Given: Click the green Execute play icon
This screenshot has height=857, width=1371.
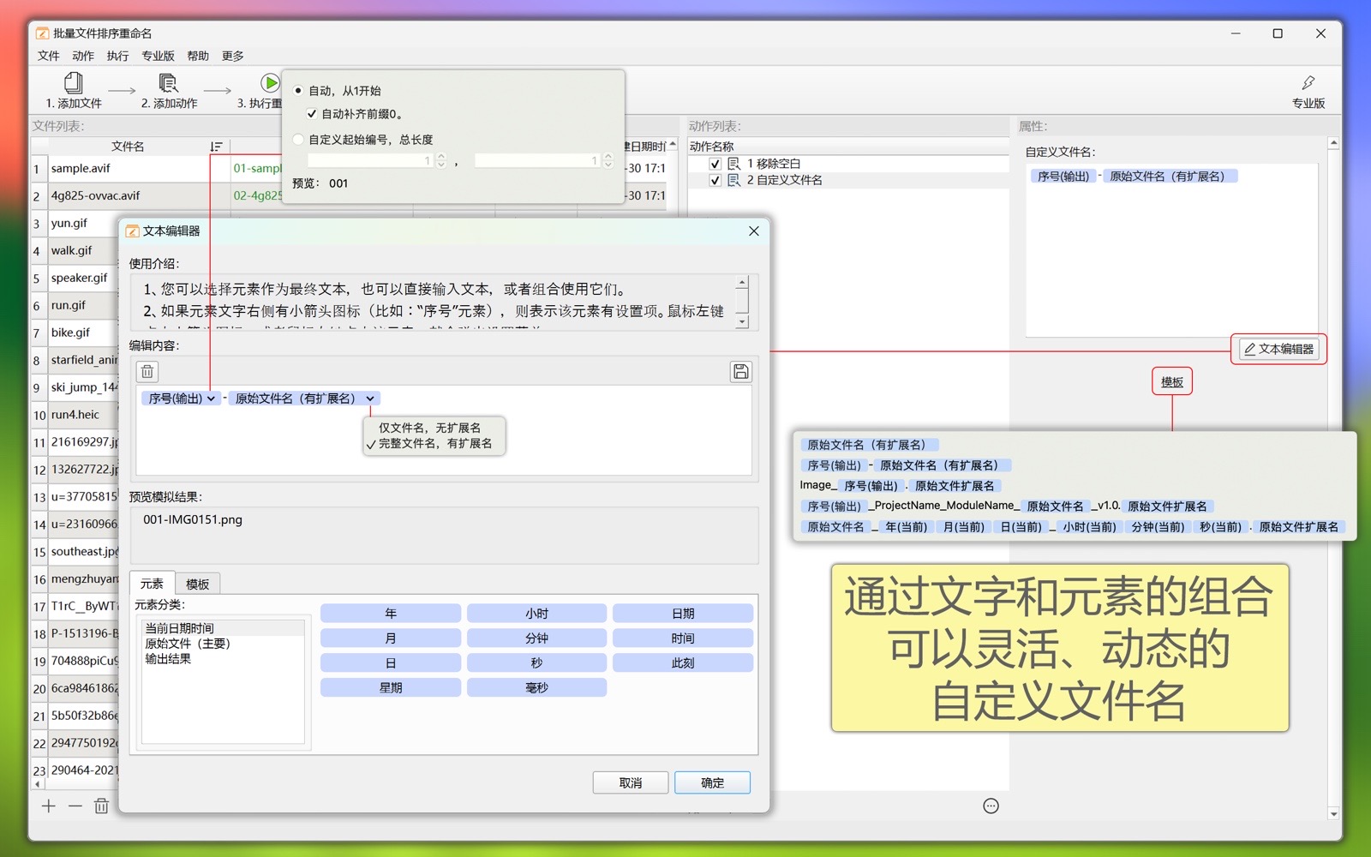Looking at the screenshot, I should (270, 83).
